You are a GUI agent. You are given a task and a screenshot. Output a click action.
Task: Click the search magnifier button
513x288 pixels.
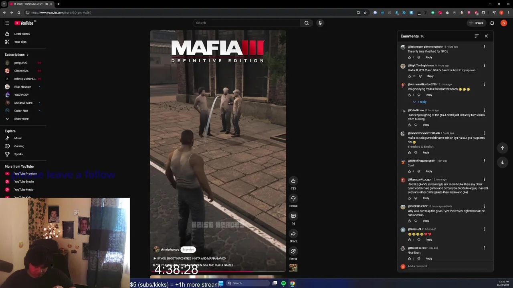coord(307,23)
